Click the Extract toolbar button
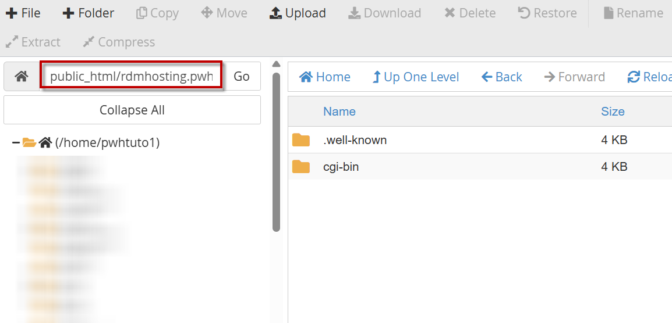The width and height of the screenshot is (672, 323). click(33, 42)
